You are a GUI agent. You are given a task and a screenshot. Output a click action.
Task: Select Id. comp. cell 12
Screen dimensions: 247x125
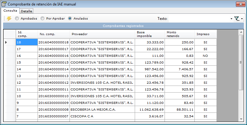click(27, 83)
